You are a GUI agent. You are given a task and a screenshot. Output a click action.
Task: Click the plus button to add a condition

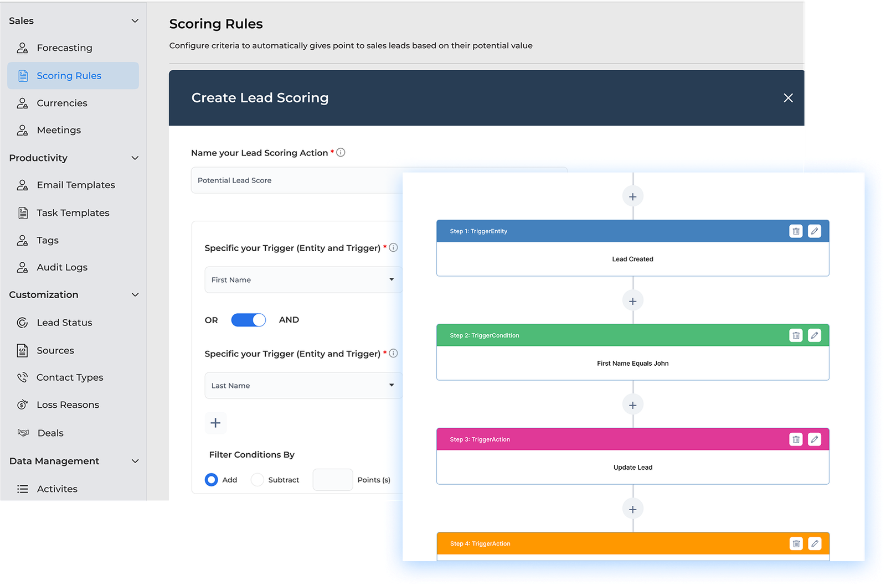click(215, 423)
